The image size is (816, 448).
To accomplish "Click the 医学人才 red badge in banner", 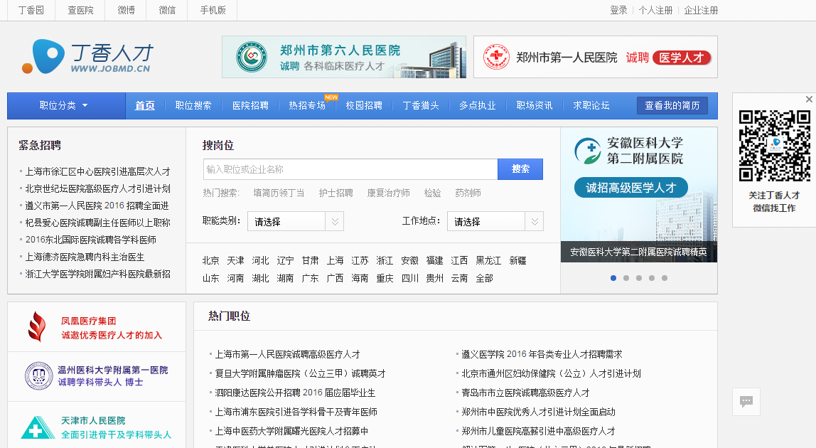I will click(682, 58).
